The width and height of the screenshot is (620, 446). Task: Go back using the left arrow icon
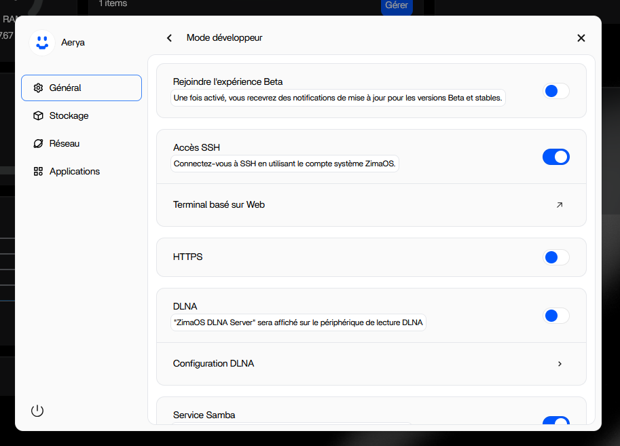pos(169,38)
